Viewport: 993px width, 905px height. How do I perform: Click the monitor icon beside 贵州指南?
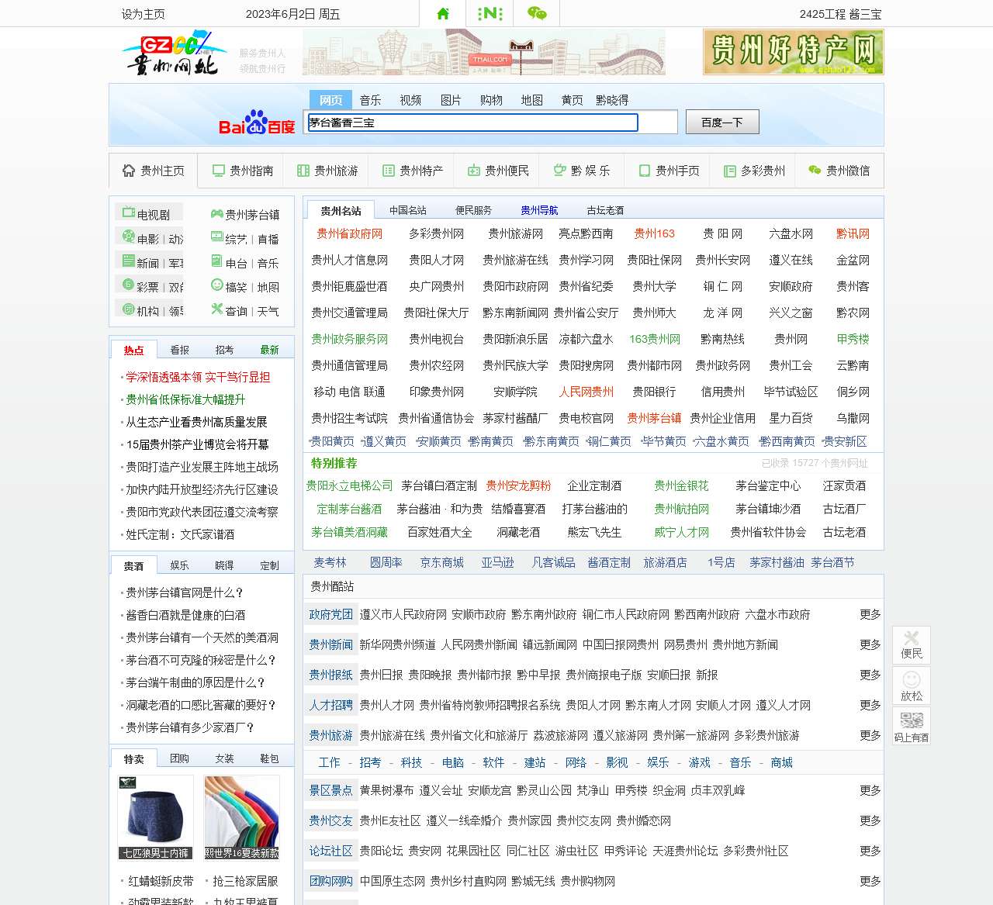pyautogui.click(x=219, y=171)
